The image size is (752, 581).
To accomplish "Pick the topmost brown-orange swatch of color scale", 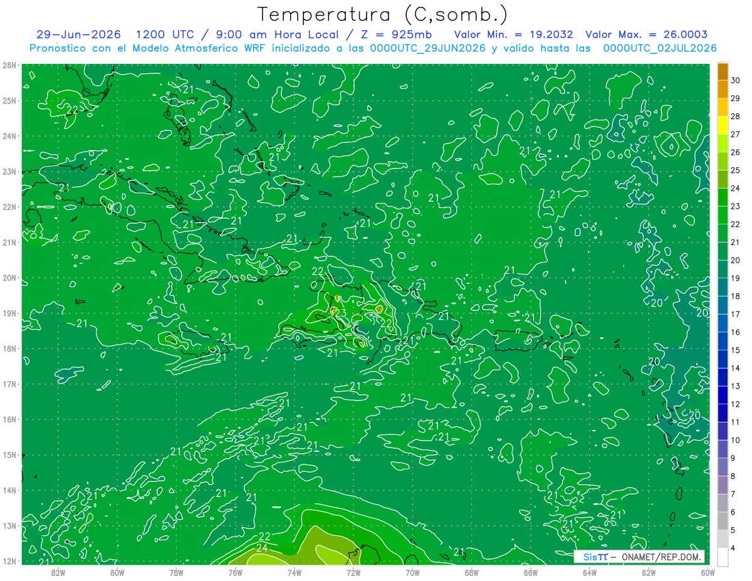I will tap(723, 71).
